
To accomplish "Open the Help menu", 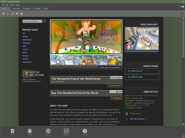I will pos(18,5).
